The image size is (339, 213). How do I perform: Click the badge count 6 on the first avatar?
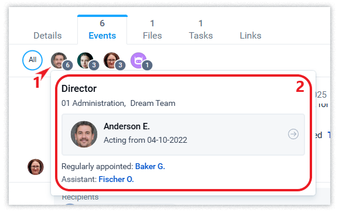coord(67,65)
